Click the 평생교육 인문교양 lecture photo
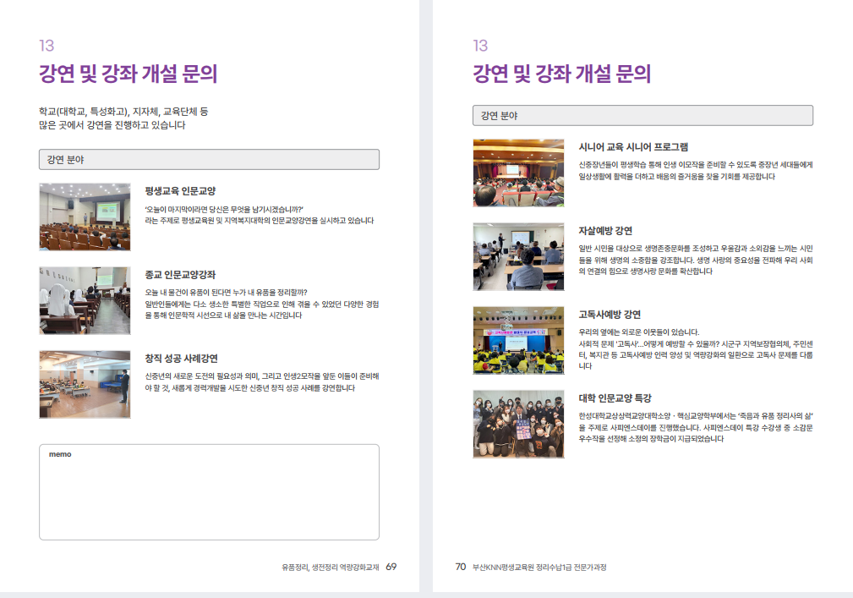This screenshot has width=853, height=598. [x=85, y=217]
